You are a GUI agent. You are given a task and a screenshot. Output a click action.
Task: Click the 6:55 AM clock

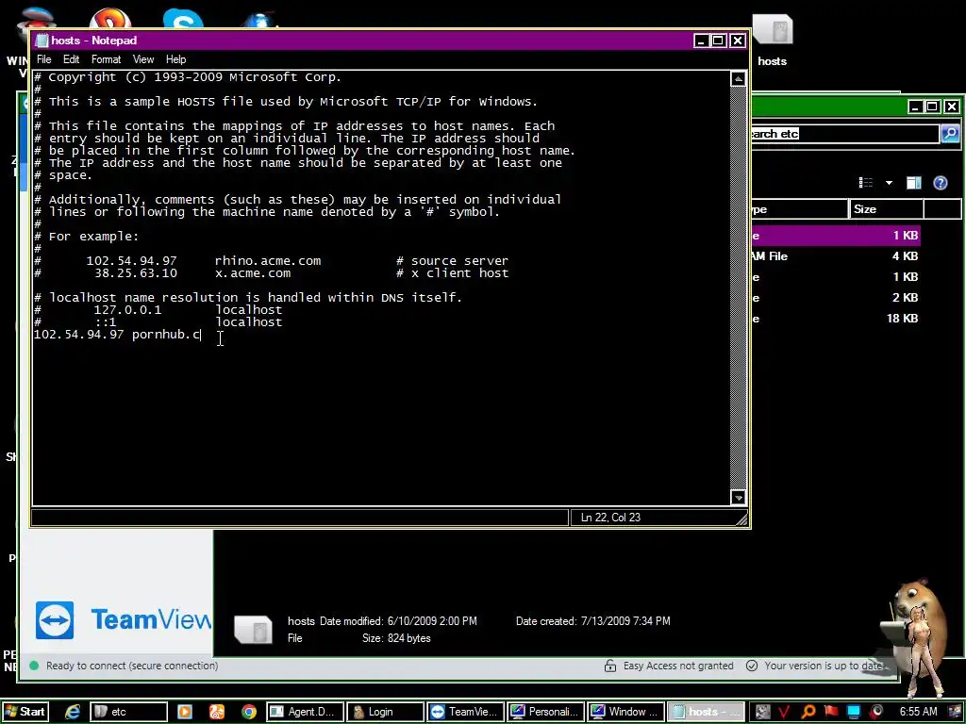(919, 712)
